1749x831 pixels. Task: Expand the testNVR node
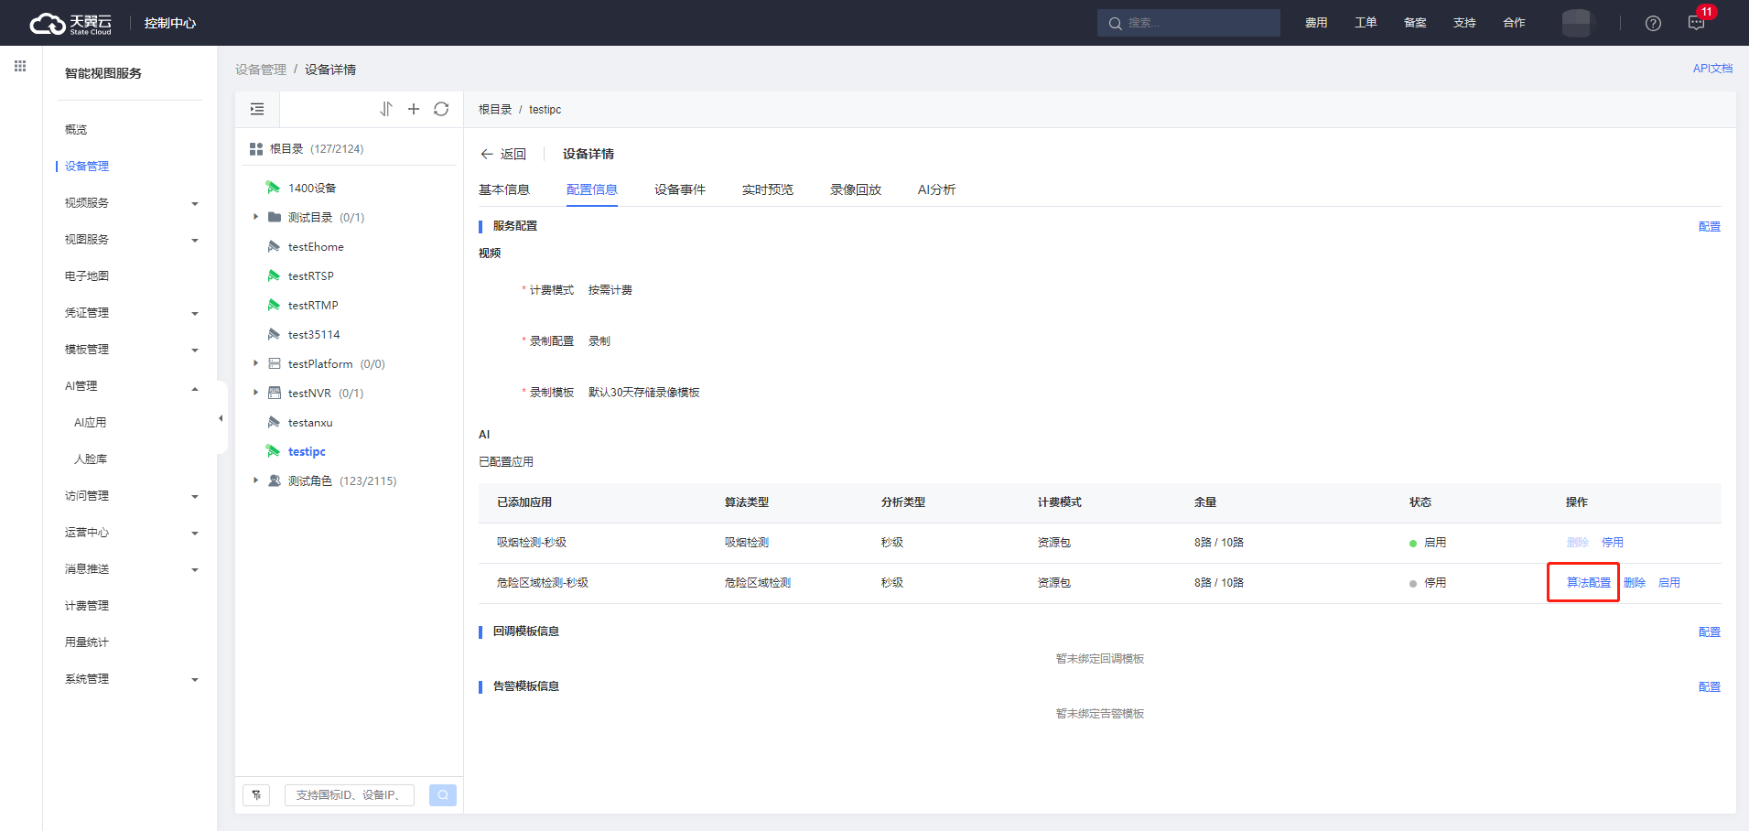click(255, 393)
